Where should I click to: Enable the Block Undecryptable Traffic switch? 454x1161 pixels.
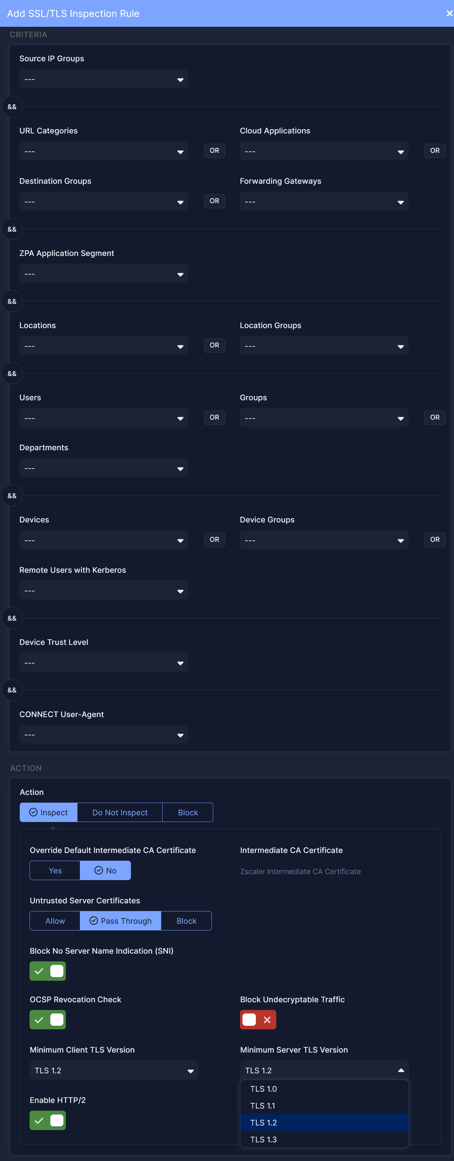tap(258, 1019)
